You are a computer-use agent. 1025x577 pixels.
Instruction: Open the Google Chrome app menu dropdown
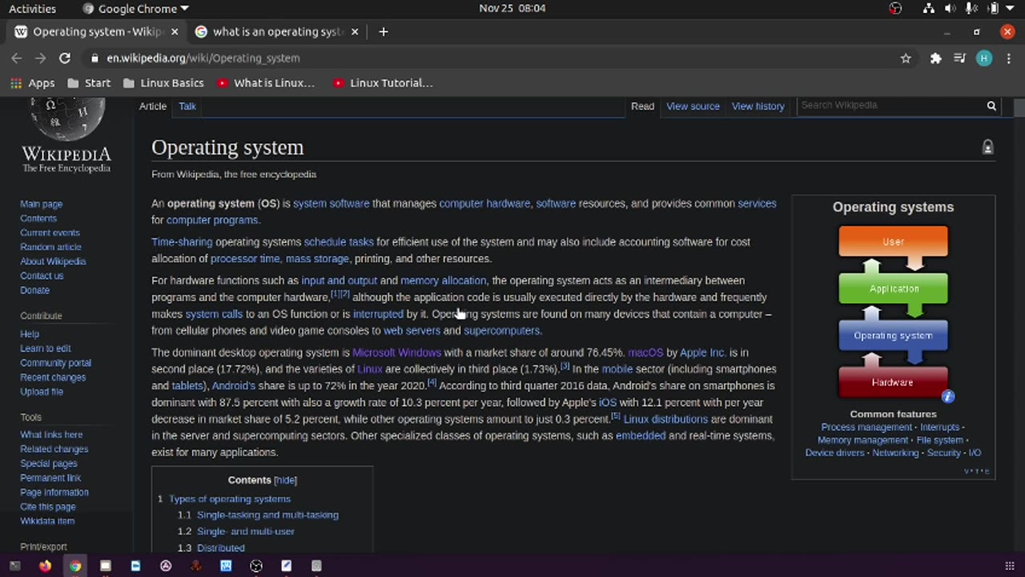click(136, 8)
